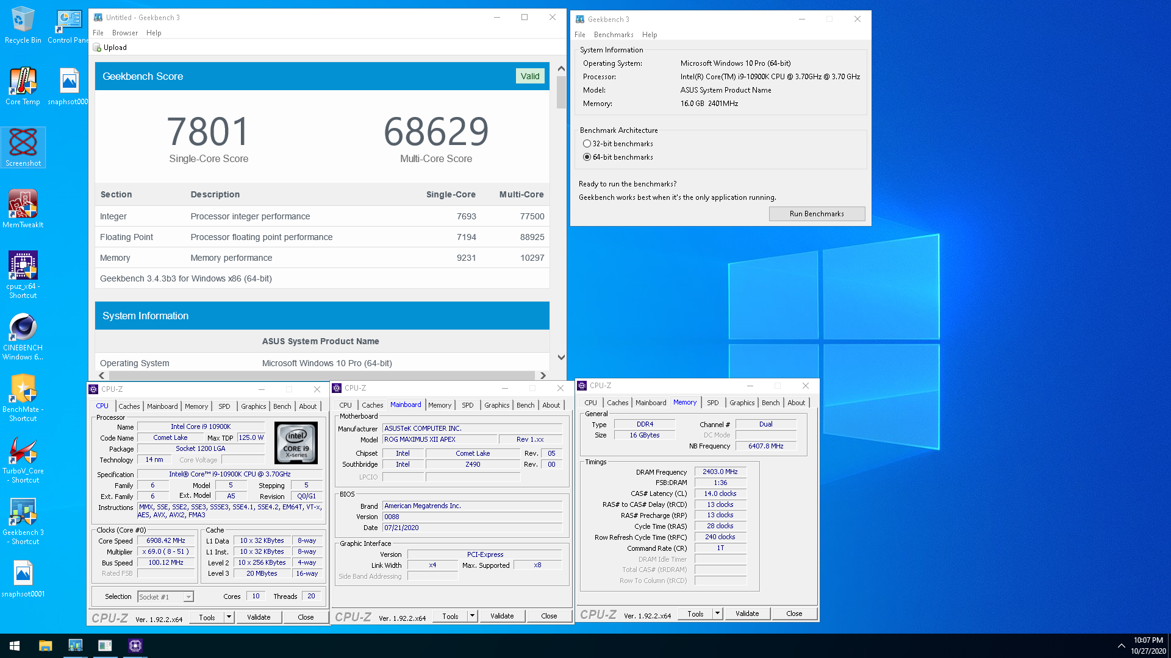This screenshot has width=1171, height=658.
Task: Open File menu in Geekbench results window
Action: coord(98,33)
